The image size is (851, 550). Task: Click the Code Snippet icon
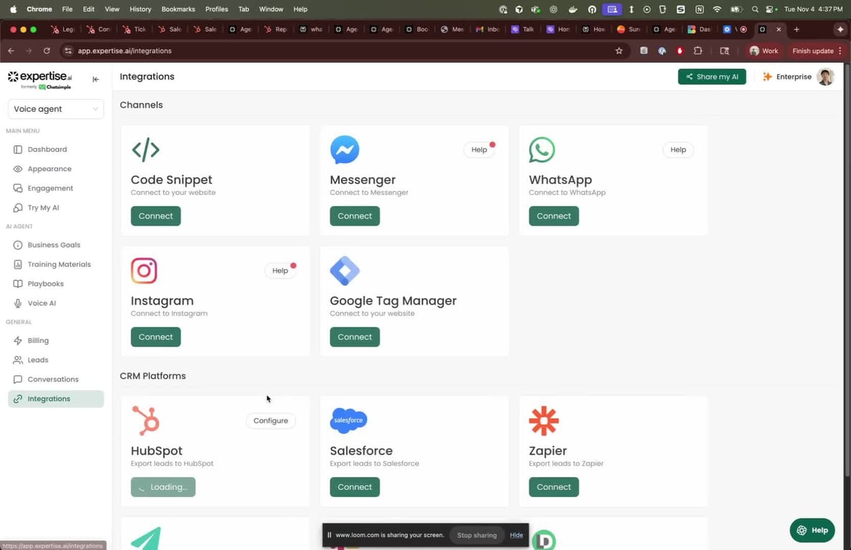(x=145, y=150)
